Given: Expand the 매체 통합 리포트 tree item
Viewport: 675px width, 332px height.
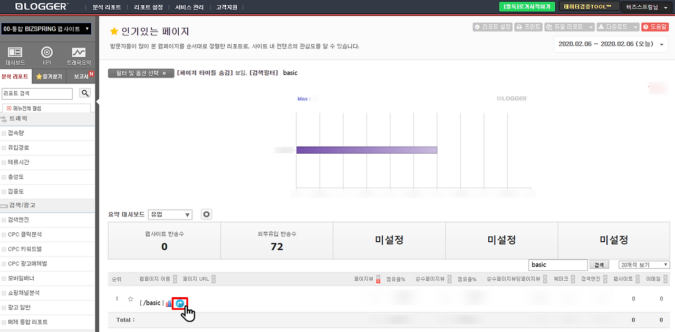Looking at the screenshot, I should tap(4, 322).
